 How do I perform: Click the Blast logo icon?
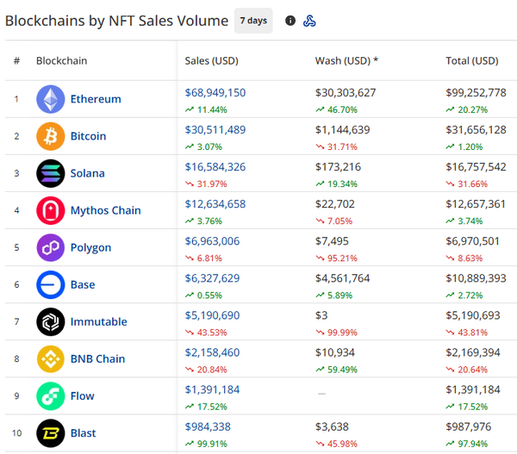coord(50,432)
